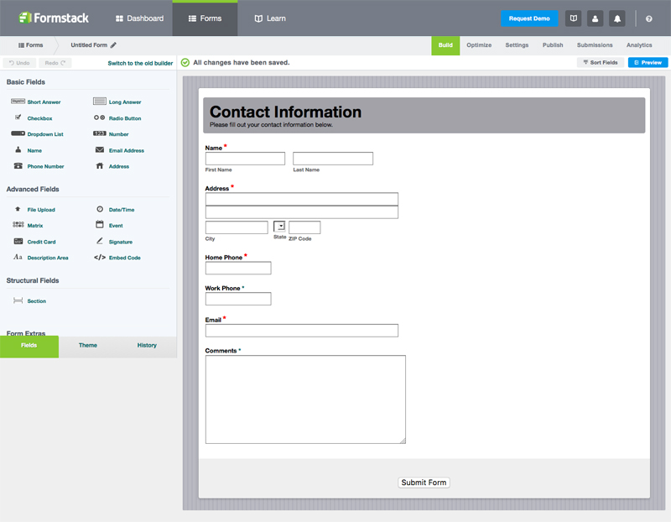Click the Request Demo button
This screenshot has height=522, width=671.
(x=529, y=18)
